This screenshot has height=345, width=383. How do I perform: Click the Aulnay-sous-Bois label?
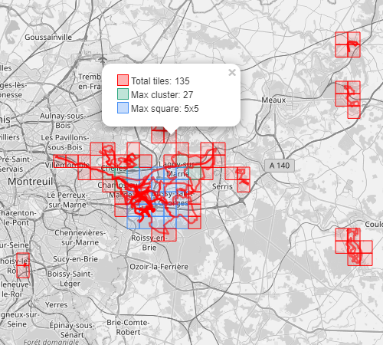(62, 120)
